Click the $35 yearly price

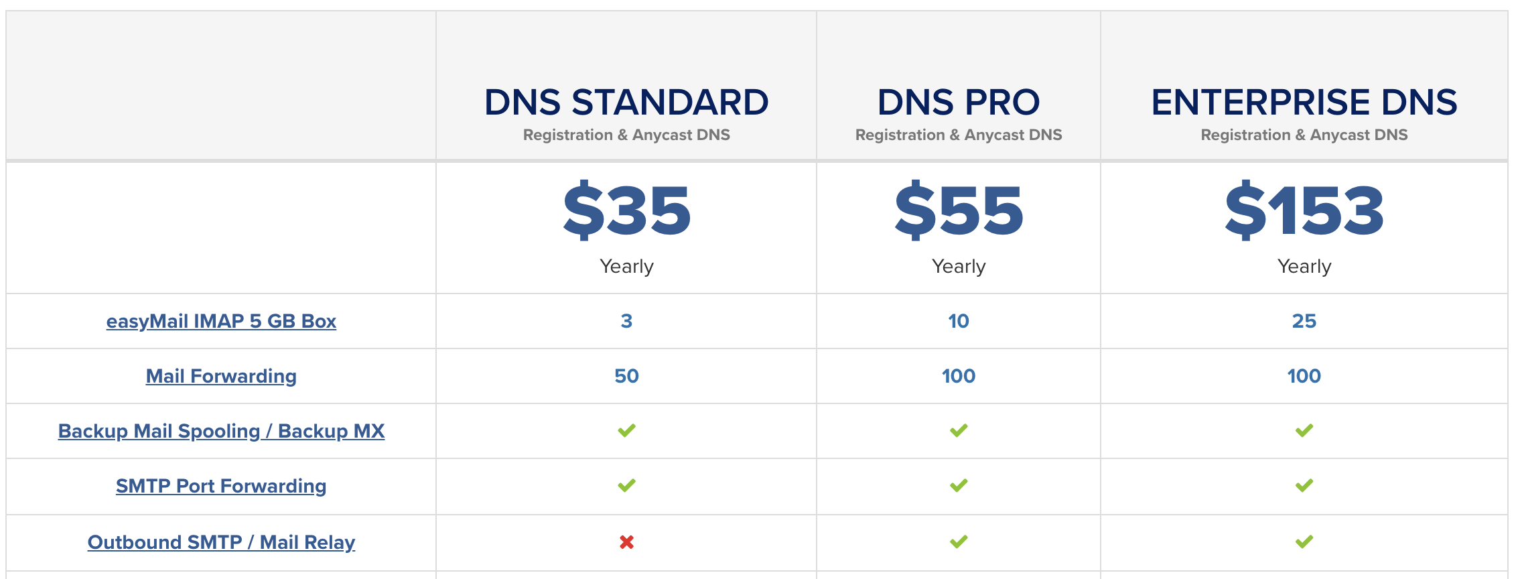(x=626, y=210)
